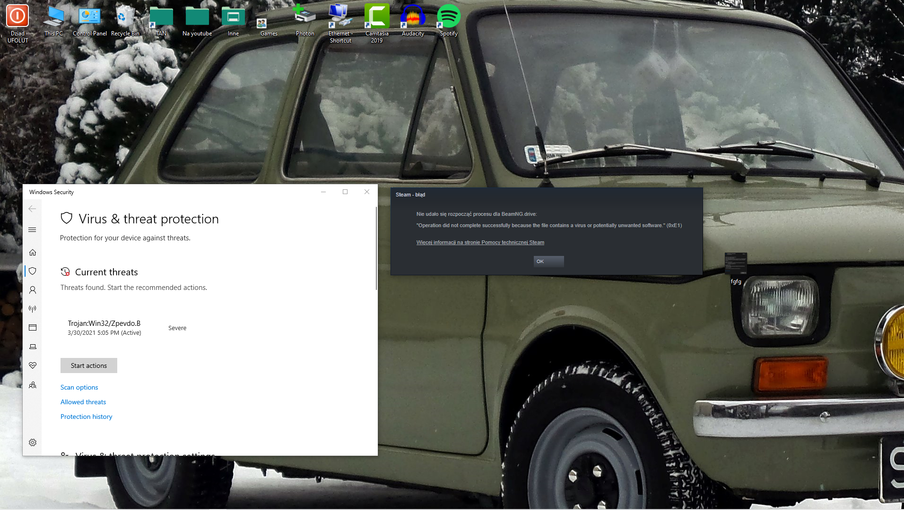This screenshot has height=510, width=904.
Task: Close the Windows Security window
Action: [367, 192]
